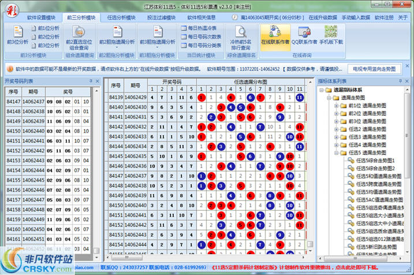Open 冷热前5名排行查询
Viewport: 414px width, 275px height.
click(241, 38)
